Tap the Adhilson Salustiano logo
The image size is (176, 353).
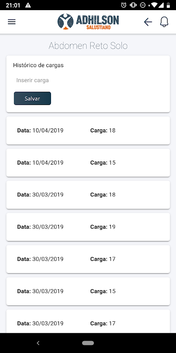coord(88,22)
